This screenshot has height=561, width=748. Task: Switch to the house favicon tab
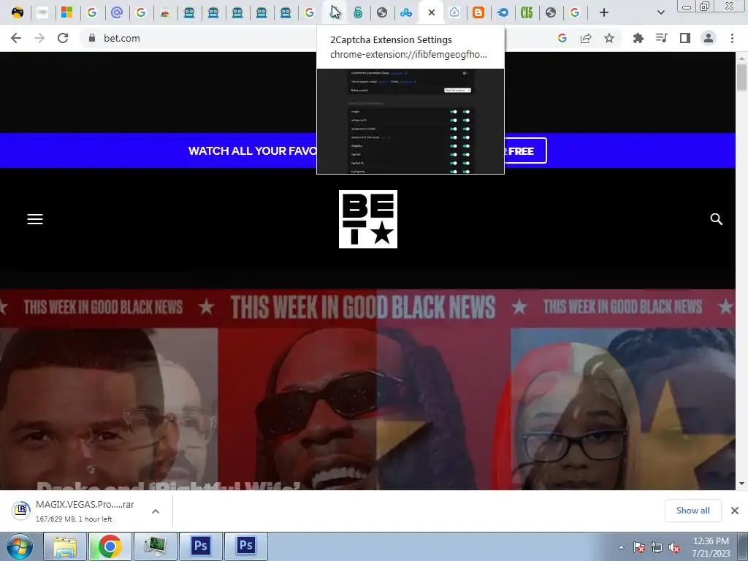454,12
